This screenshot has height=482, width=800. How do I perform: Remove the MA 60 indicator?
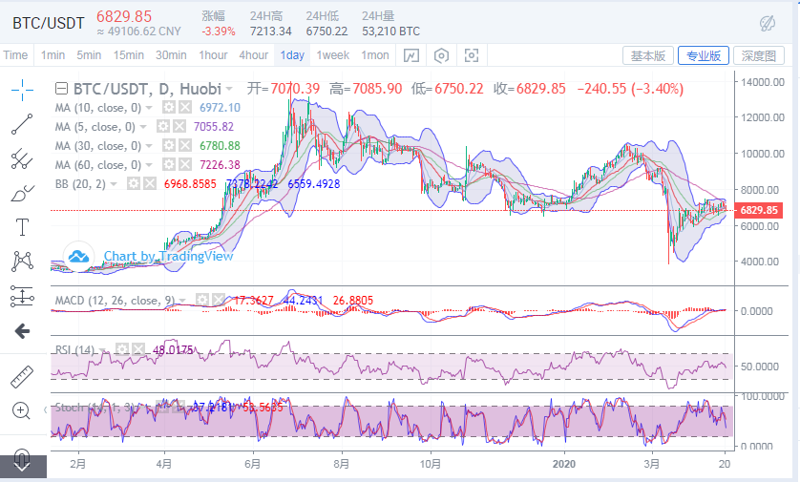185,165
